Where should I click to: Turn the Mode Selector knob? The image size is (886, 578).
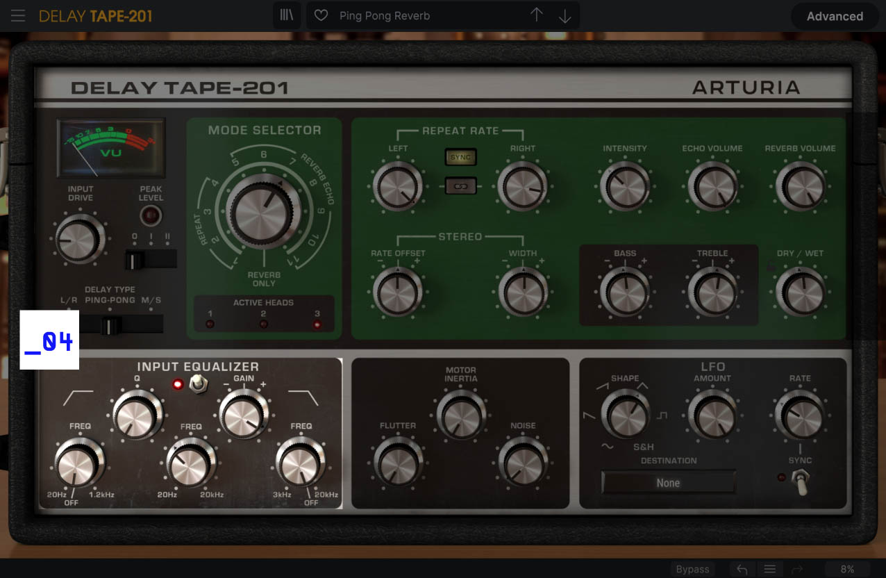click(x=263, y=212)
